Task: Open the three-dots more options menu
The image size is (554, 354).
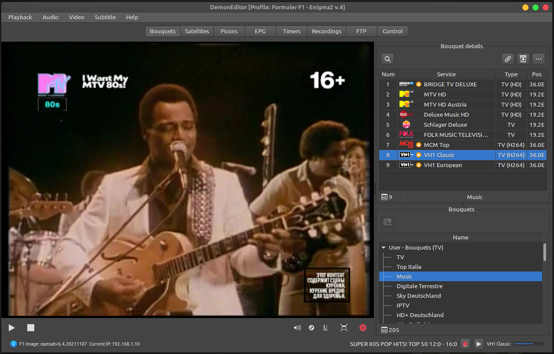Action: [x=539, y=59]
